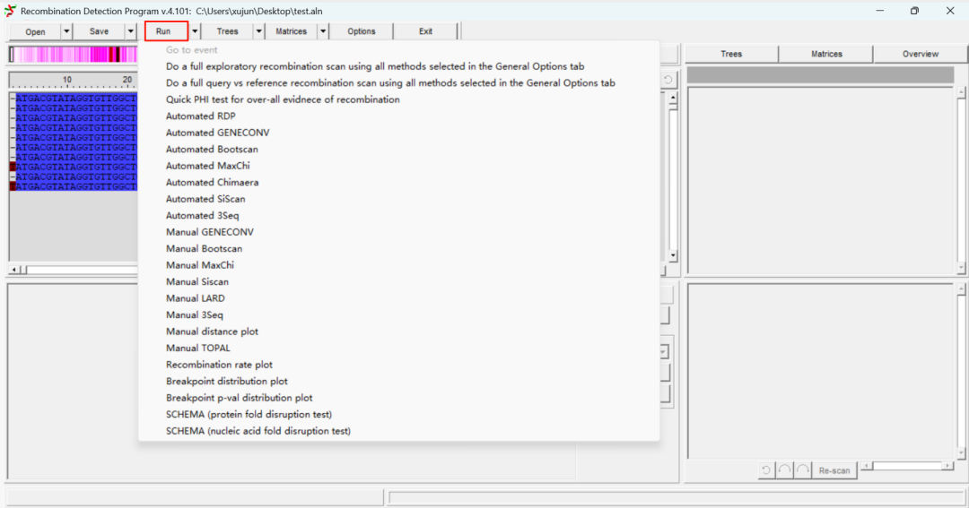Maximize or restore the RDP window

914,11
